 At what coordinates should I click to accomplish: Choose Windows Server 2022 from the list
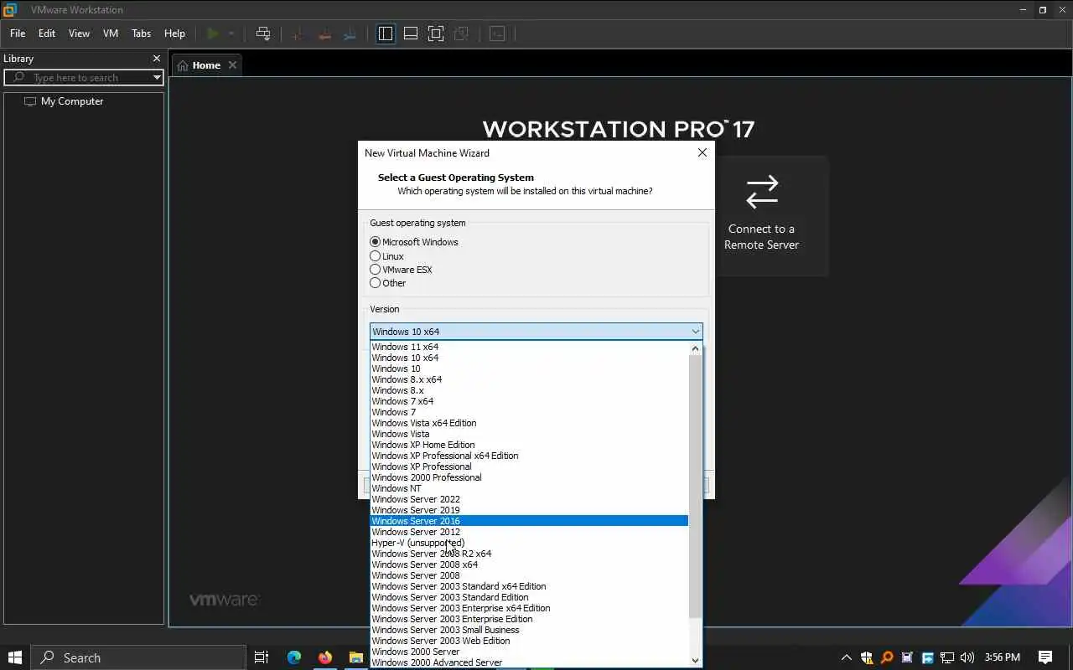coord(530,499)
